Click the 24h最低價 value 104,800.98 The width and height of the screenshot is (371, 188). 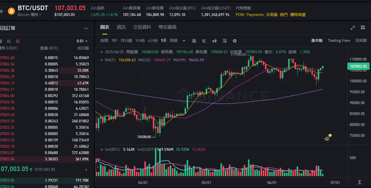155,15
